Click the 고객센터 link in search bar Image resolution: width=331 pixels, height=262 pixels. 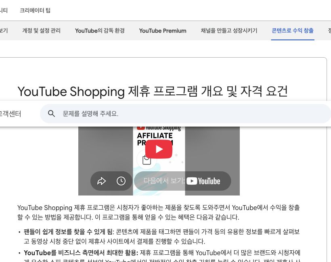tap(10, 114)
